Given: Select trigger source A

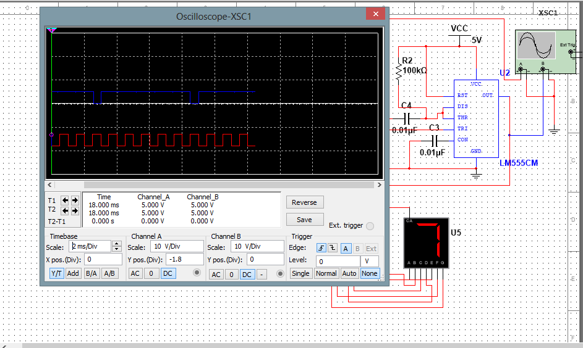Looking at the screenshot, I should [346, 248].
